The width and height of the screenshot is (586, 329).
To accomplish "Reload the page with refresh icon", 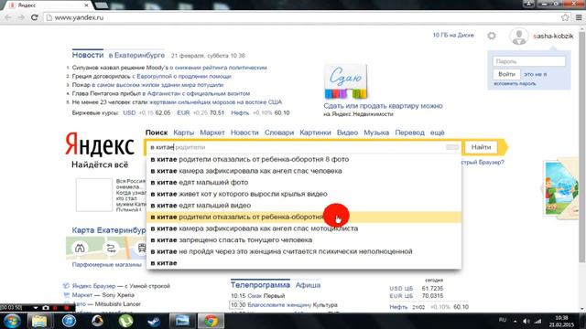I will (35, 17).
